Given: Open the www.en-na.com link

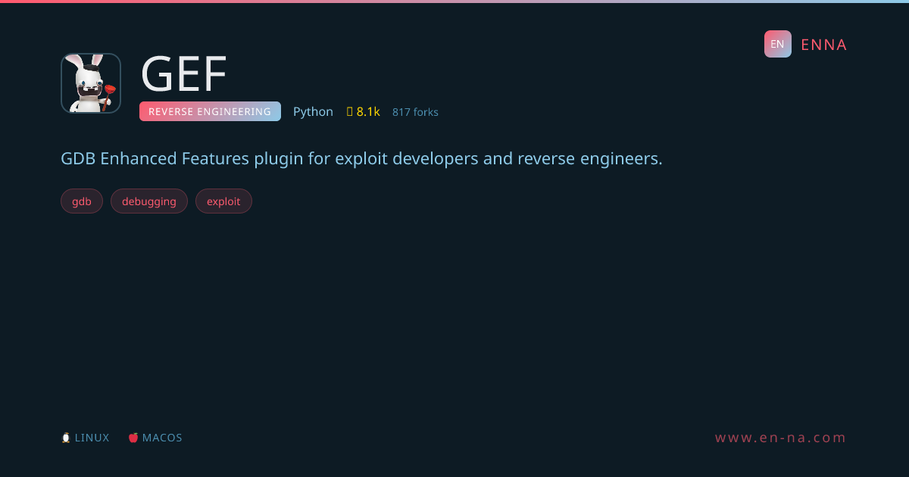Looking at the screenshot, I should [781, 438].
